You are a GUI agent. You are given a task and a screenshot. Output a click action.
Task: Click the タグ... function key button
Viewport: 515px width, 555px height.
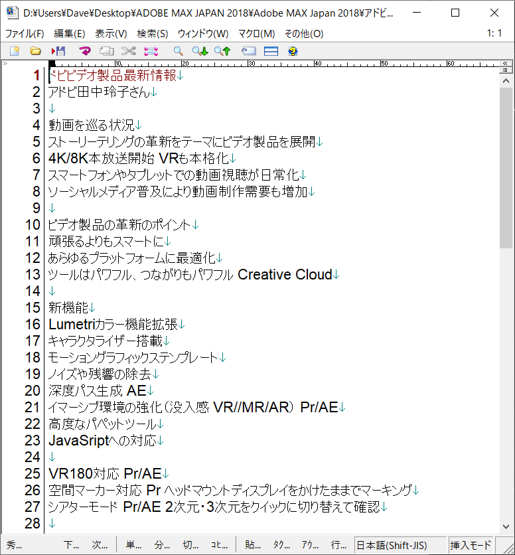(x=281, y=545)
